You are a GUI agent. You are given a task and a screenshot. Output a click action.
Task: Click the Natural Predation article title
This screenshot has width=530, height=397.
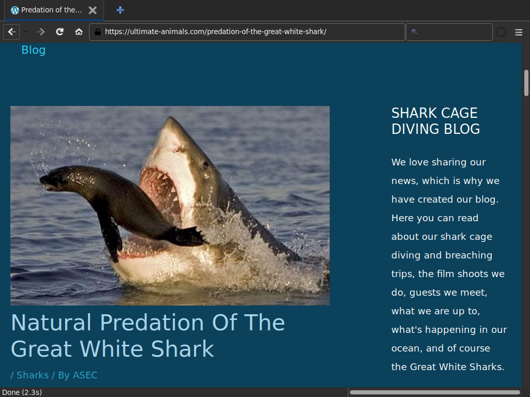(148, 335)
